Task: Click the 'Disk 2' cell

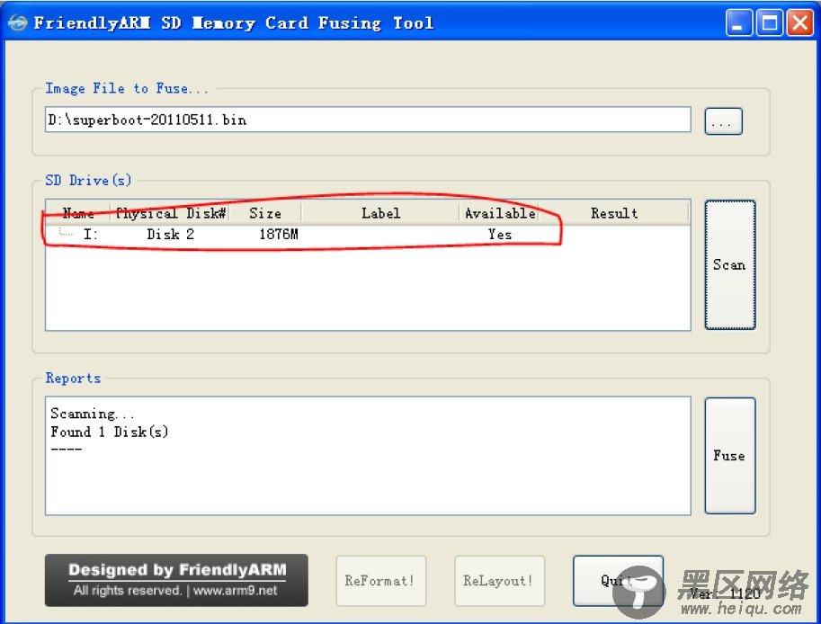Action: pyautogui.click(x=170, y=234)
